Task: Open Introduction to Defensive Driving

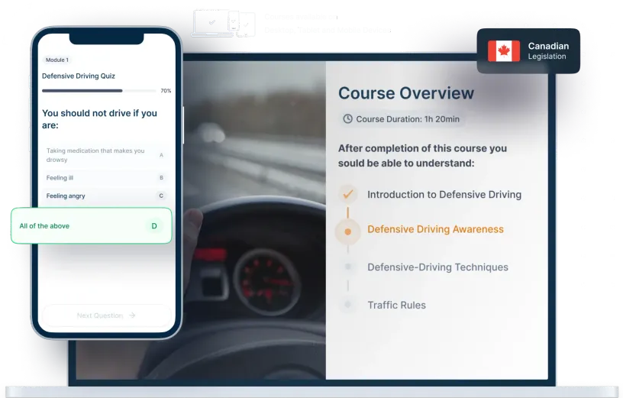Action: pyautogui.click(x=444, y=195)
